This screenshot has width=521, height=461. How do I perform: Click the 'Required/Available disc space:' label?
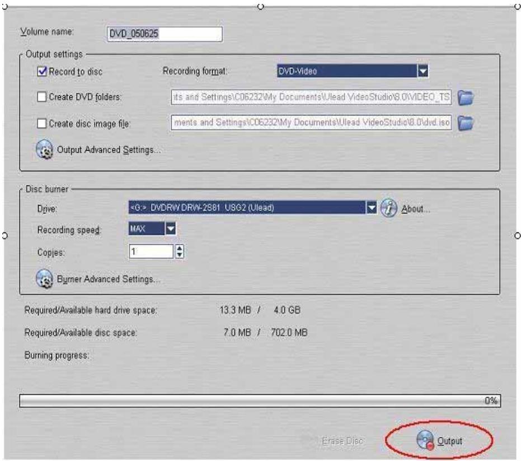[x=81, y=333]
